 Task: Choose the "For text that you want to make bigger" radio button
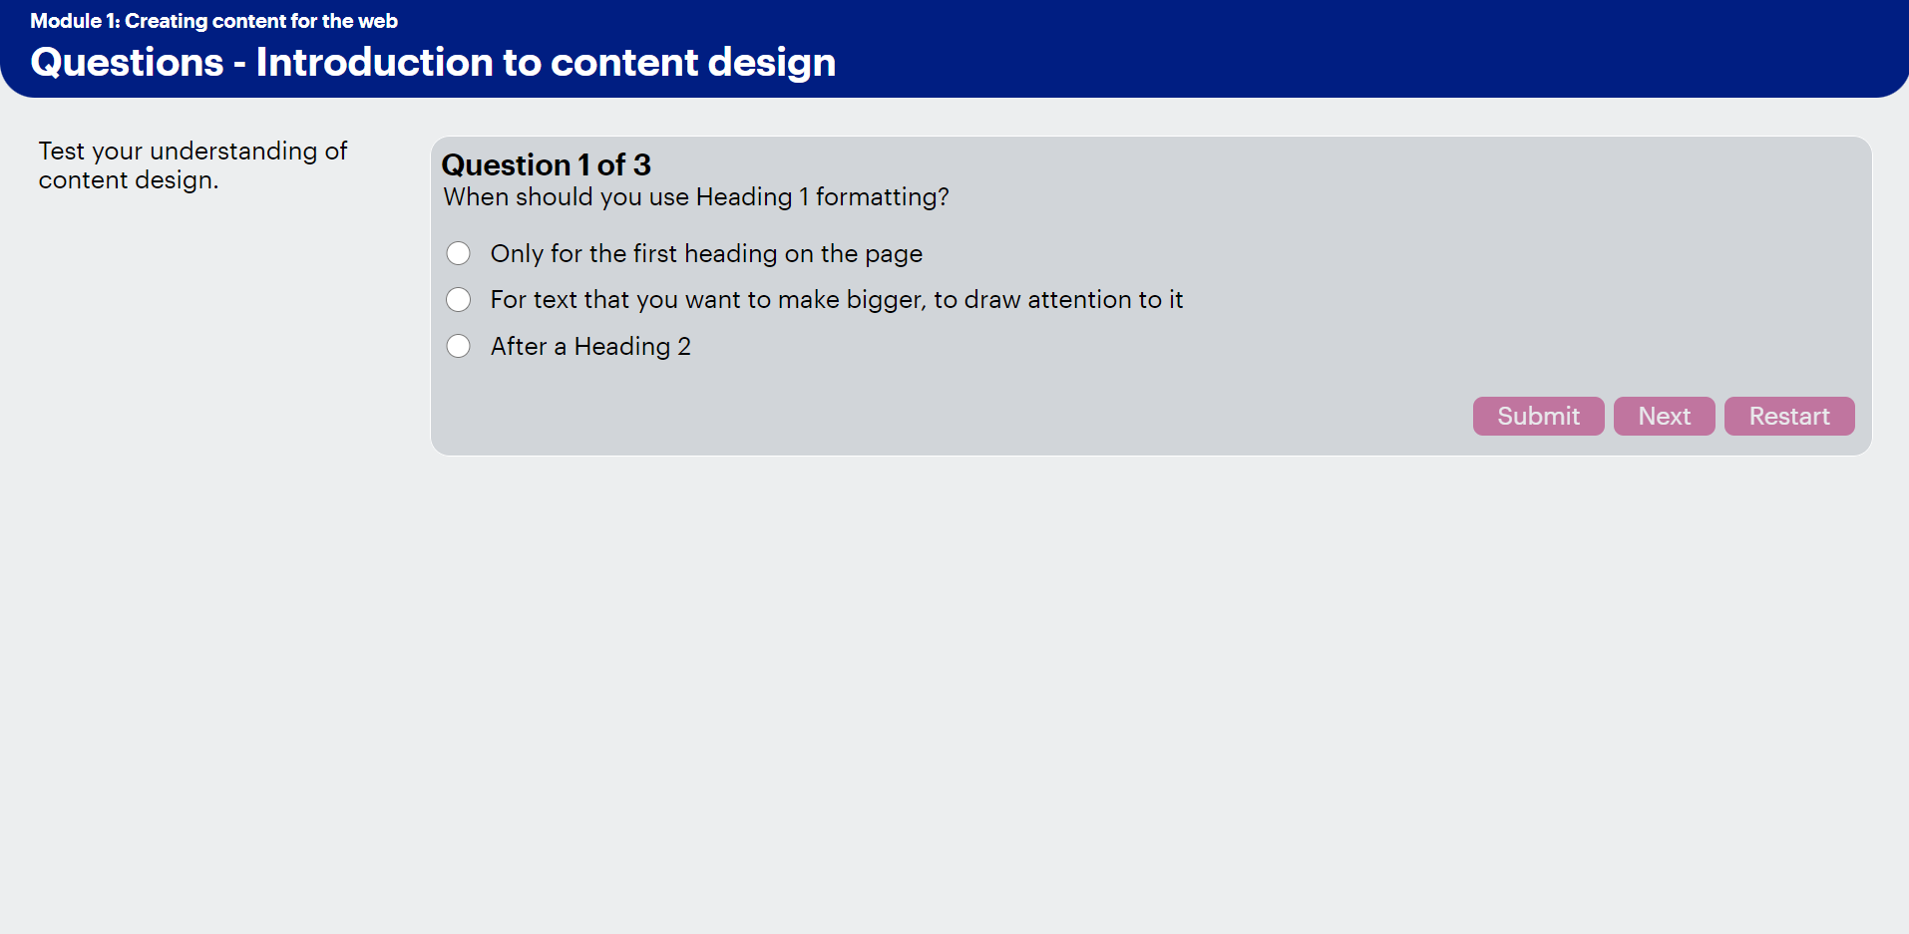(458, 299)
